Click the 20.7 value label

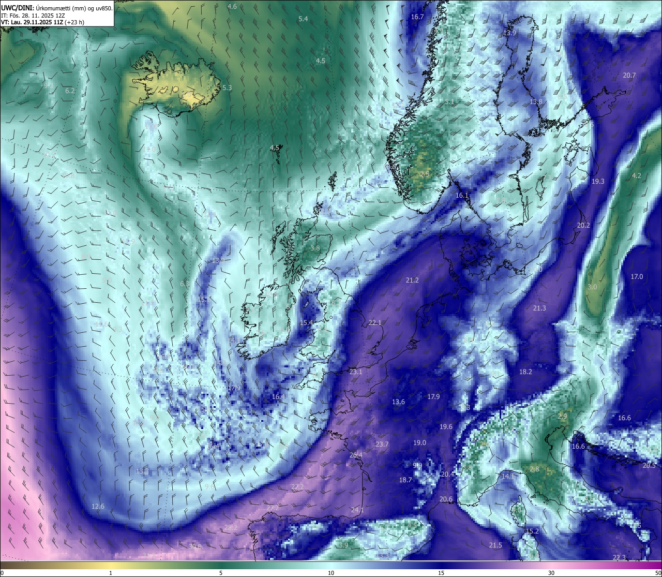(x=629, y=75)
